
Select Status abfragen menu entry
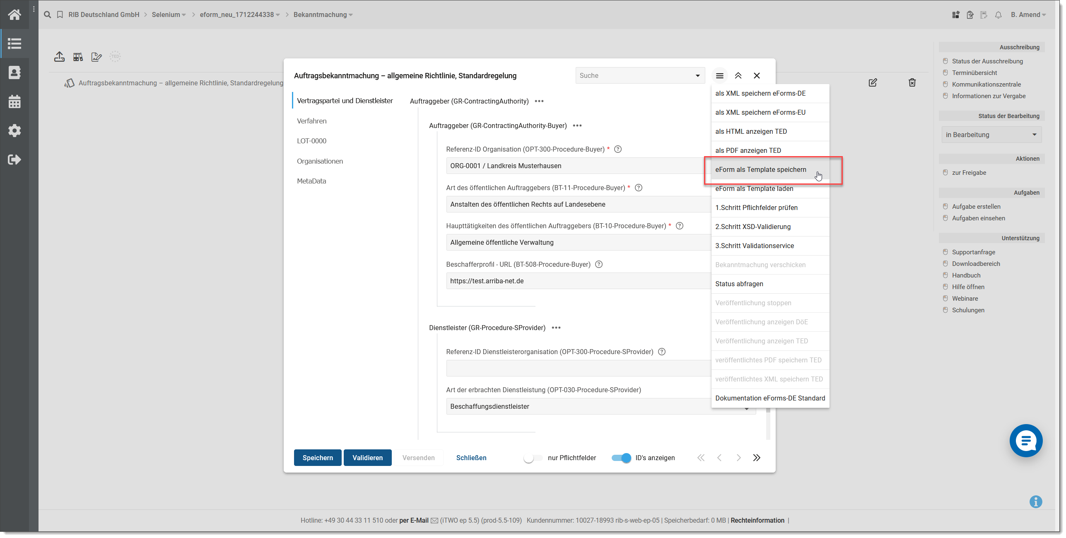[x=770, y=284]
